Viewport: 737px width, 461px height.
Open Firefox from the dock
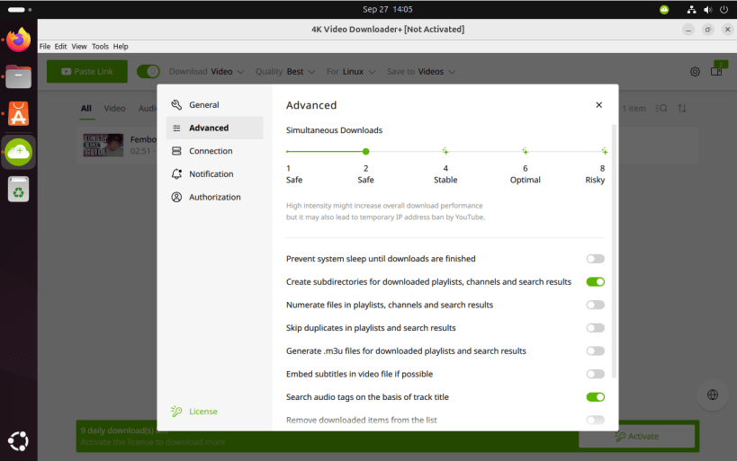[x=18, y=40]
